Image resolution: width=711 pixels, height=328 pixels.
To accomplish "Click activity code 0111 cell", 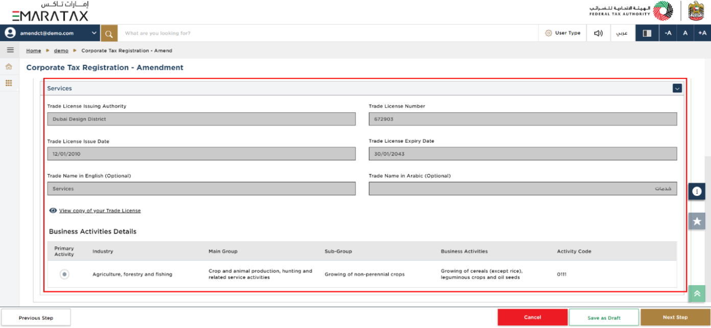I will pyautogui.click(x=562, y=274).
